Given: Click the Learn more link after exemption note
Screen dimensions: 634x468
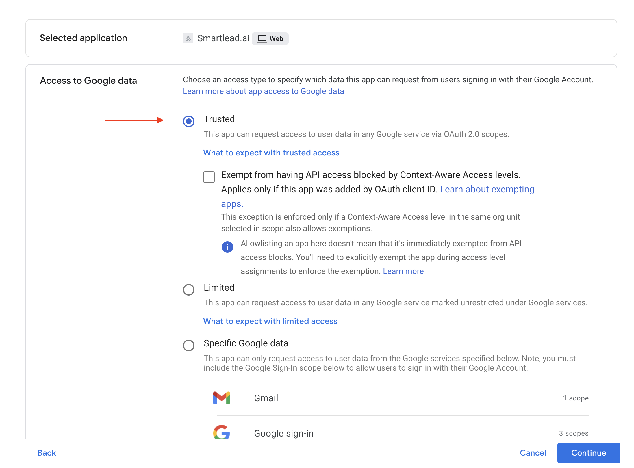Looking at the screenshot, I should tap(403, 271).
